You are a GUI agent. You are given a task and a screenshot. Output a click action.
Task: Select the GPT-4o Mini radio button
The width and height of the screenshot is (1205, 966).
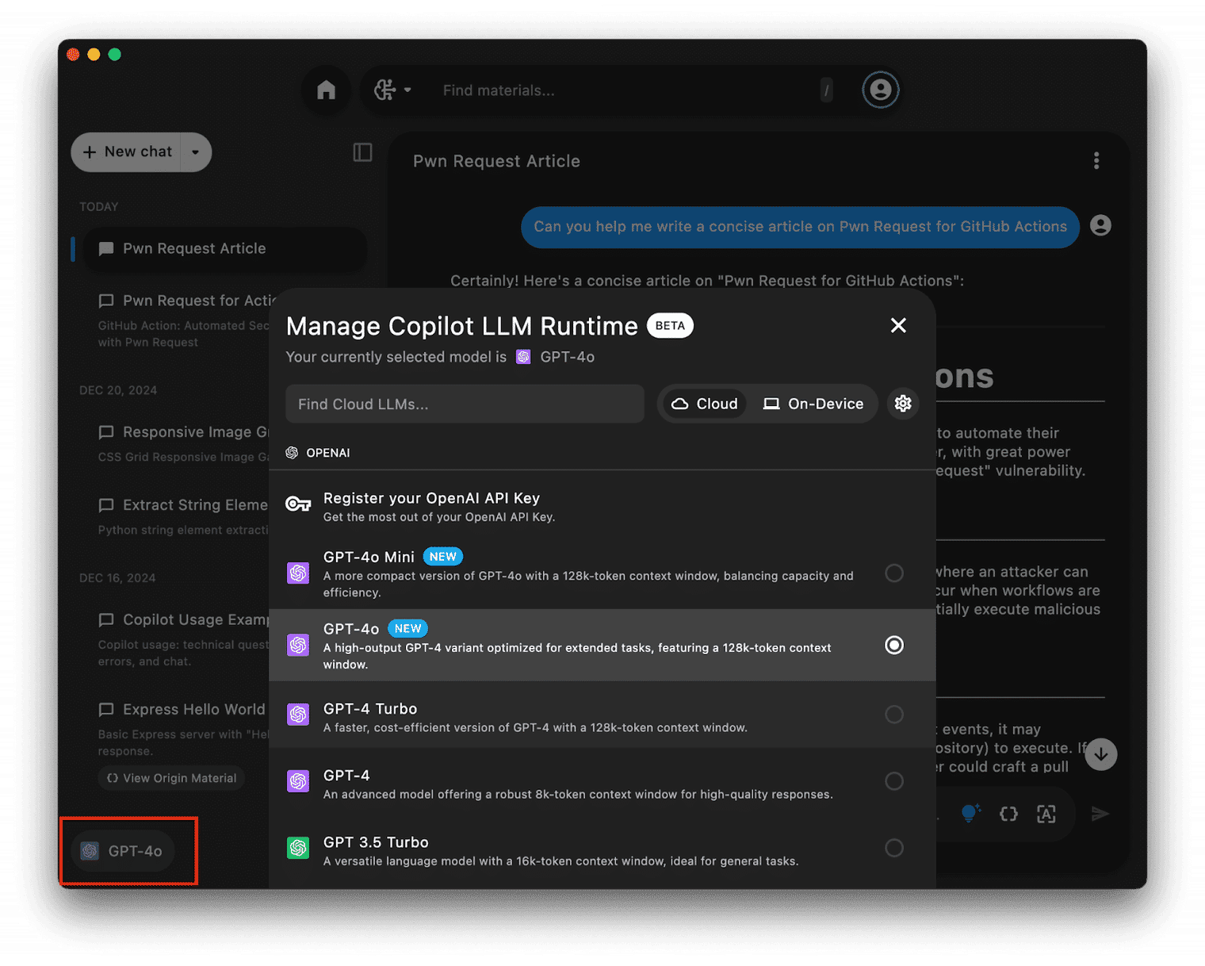pos(894,573)
